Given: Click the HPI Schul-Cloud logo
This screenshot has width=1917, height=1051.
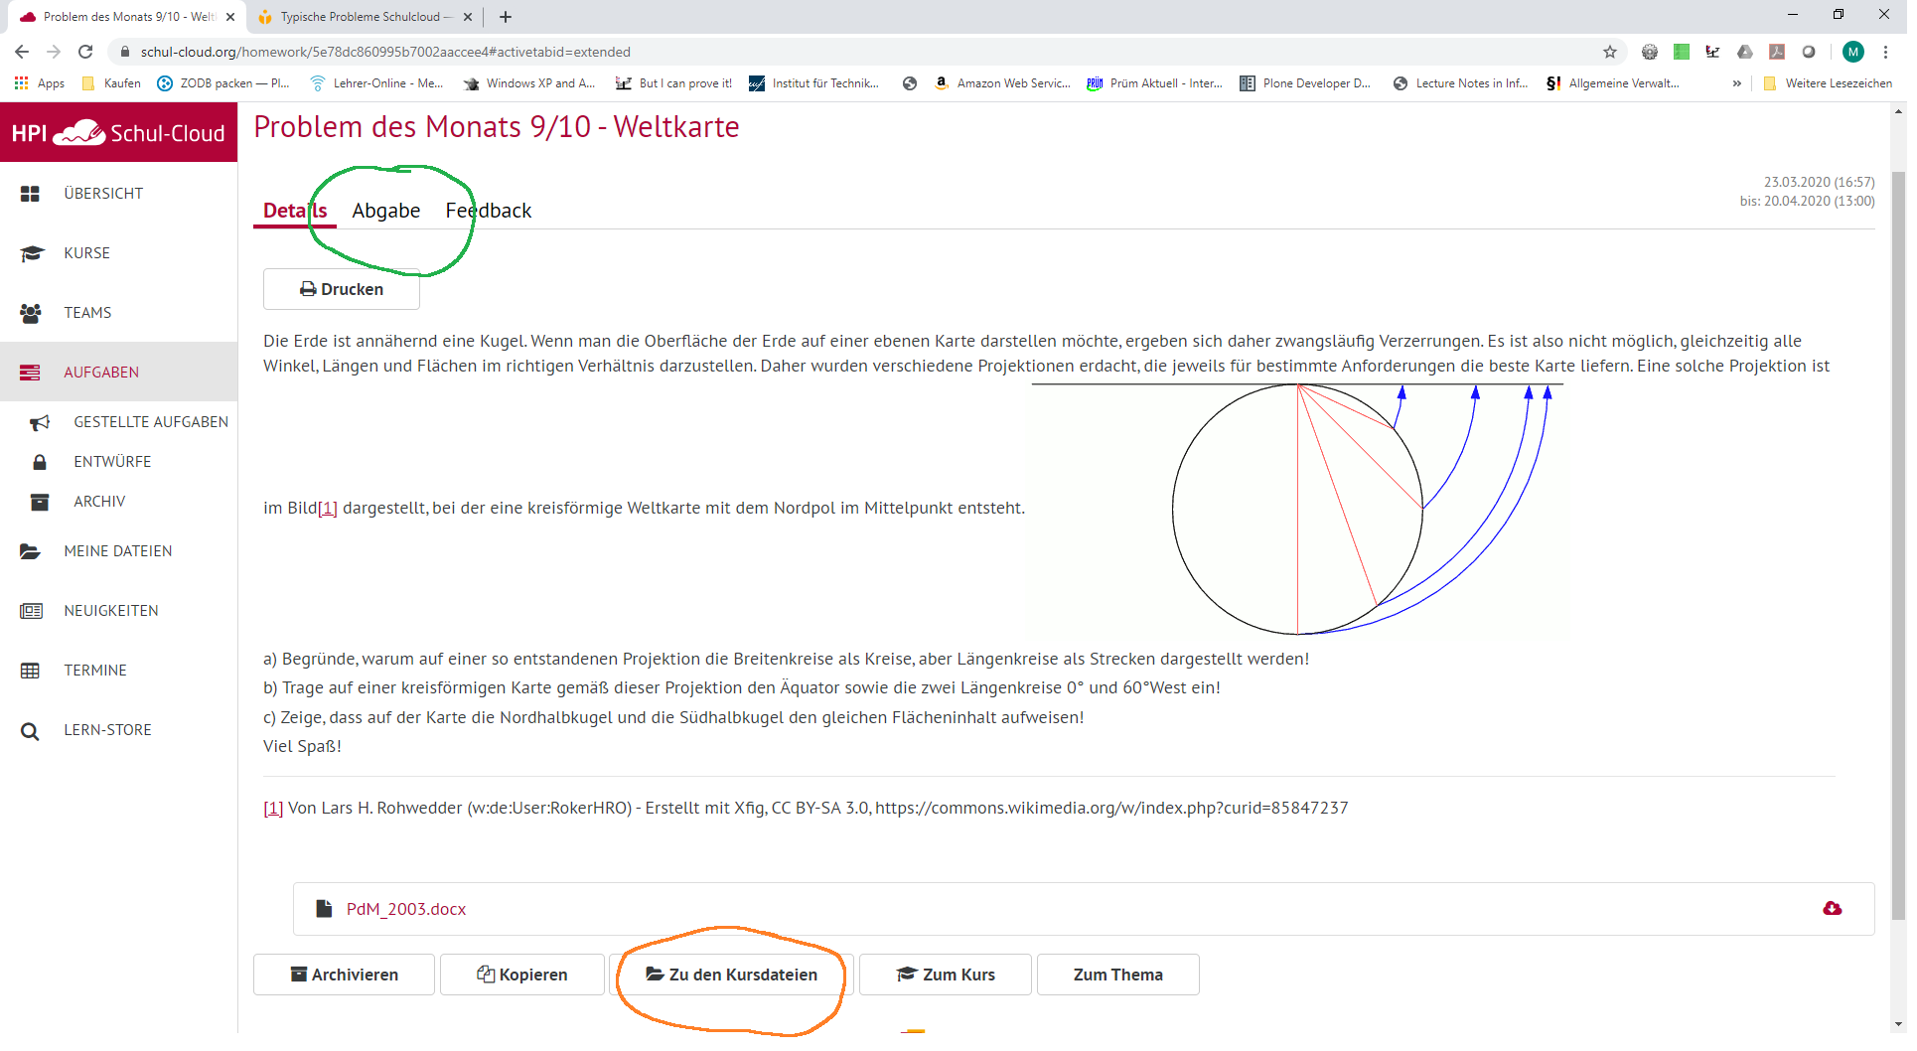Looking at the screenshot, I should point(119,134).
